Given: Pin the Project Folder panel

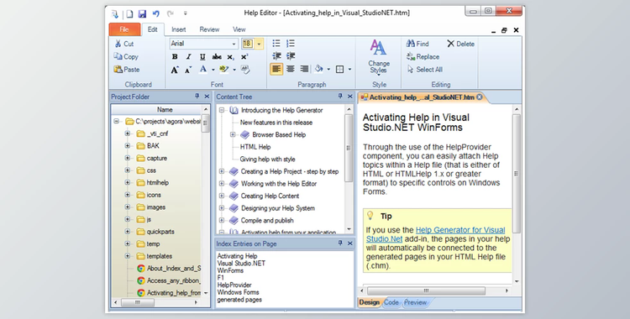Looking at the screenshot, I should coord(197,97).
